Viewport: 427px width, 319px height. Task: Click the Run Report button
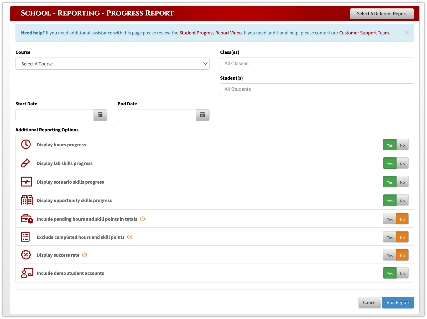(x=398, y=302)
